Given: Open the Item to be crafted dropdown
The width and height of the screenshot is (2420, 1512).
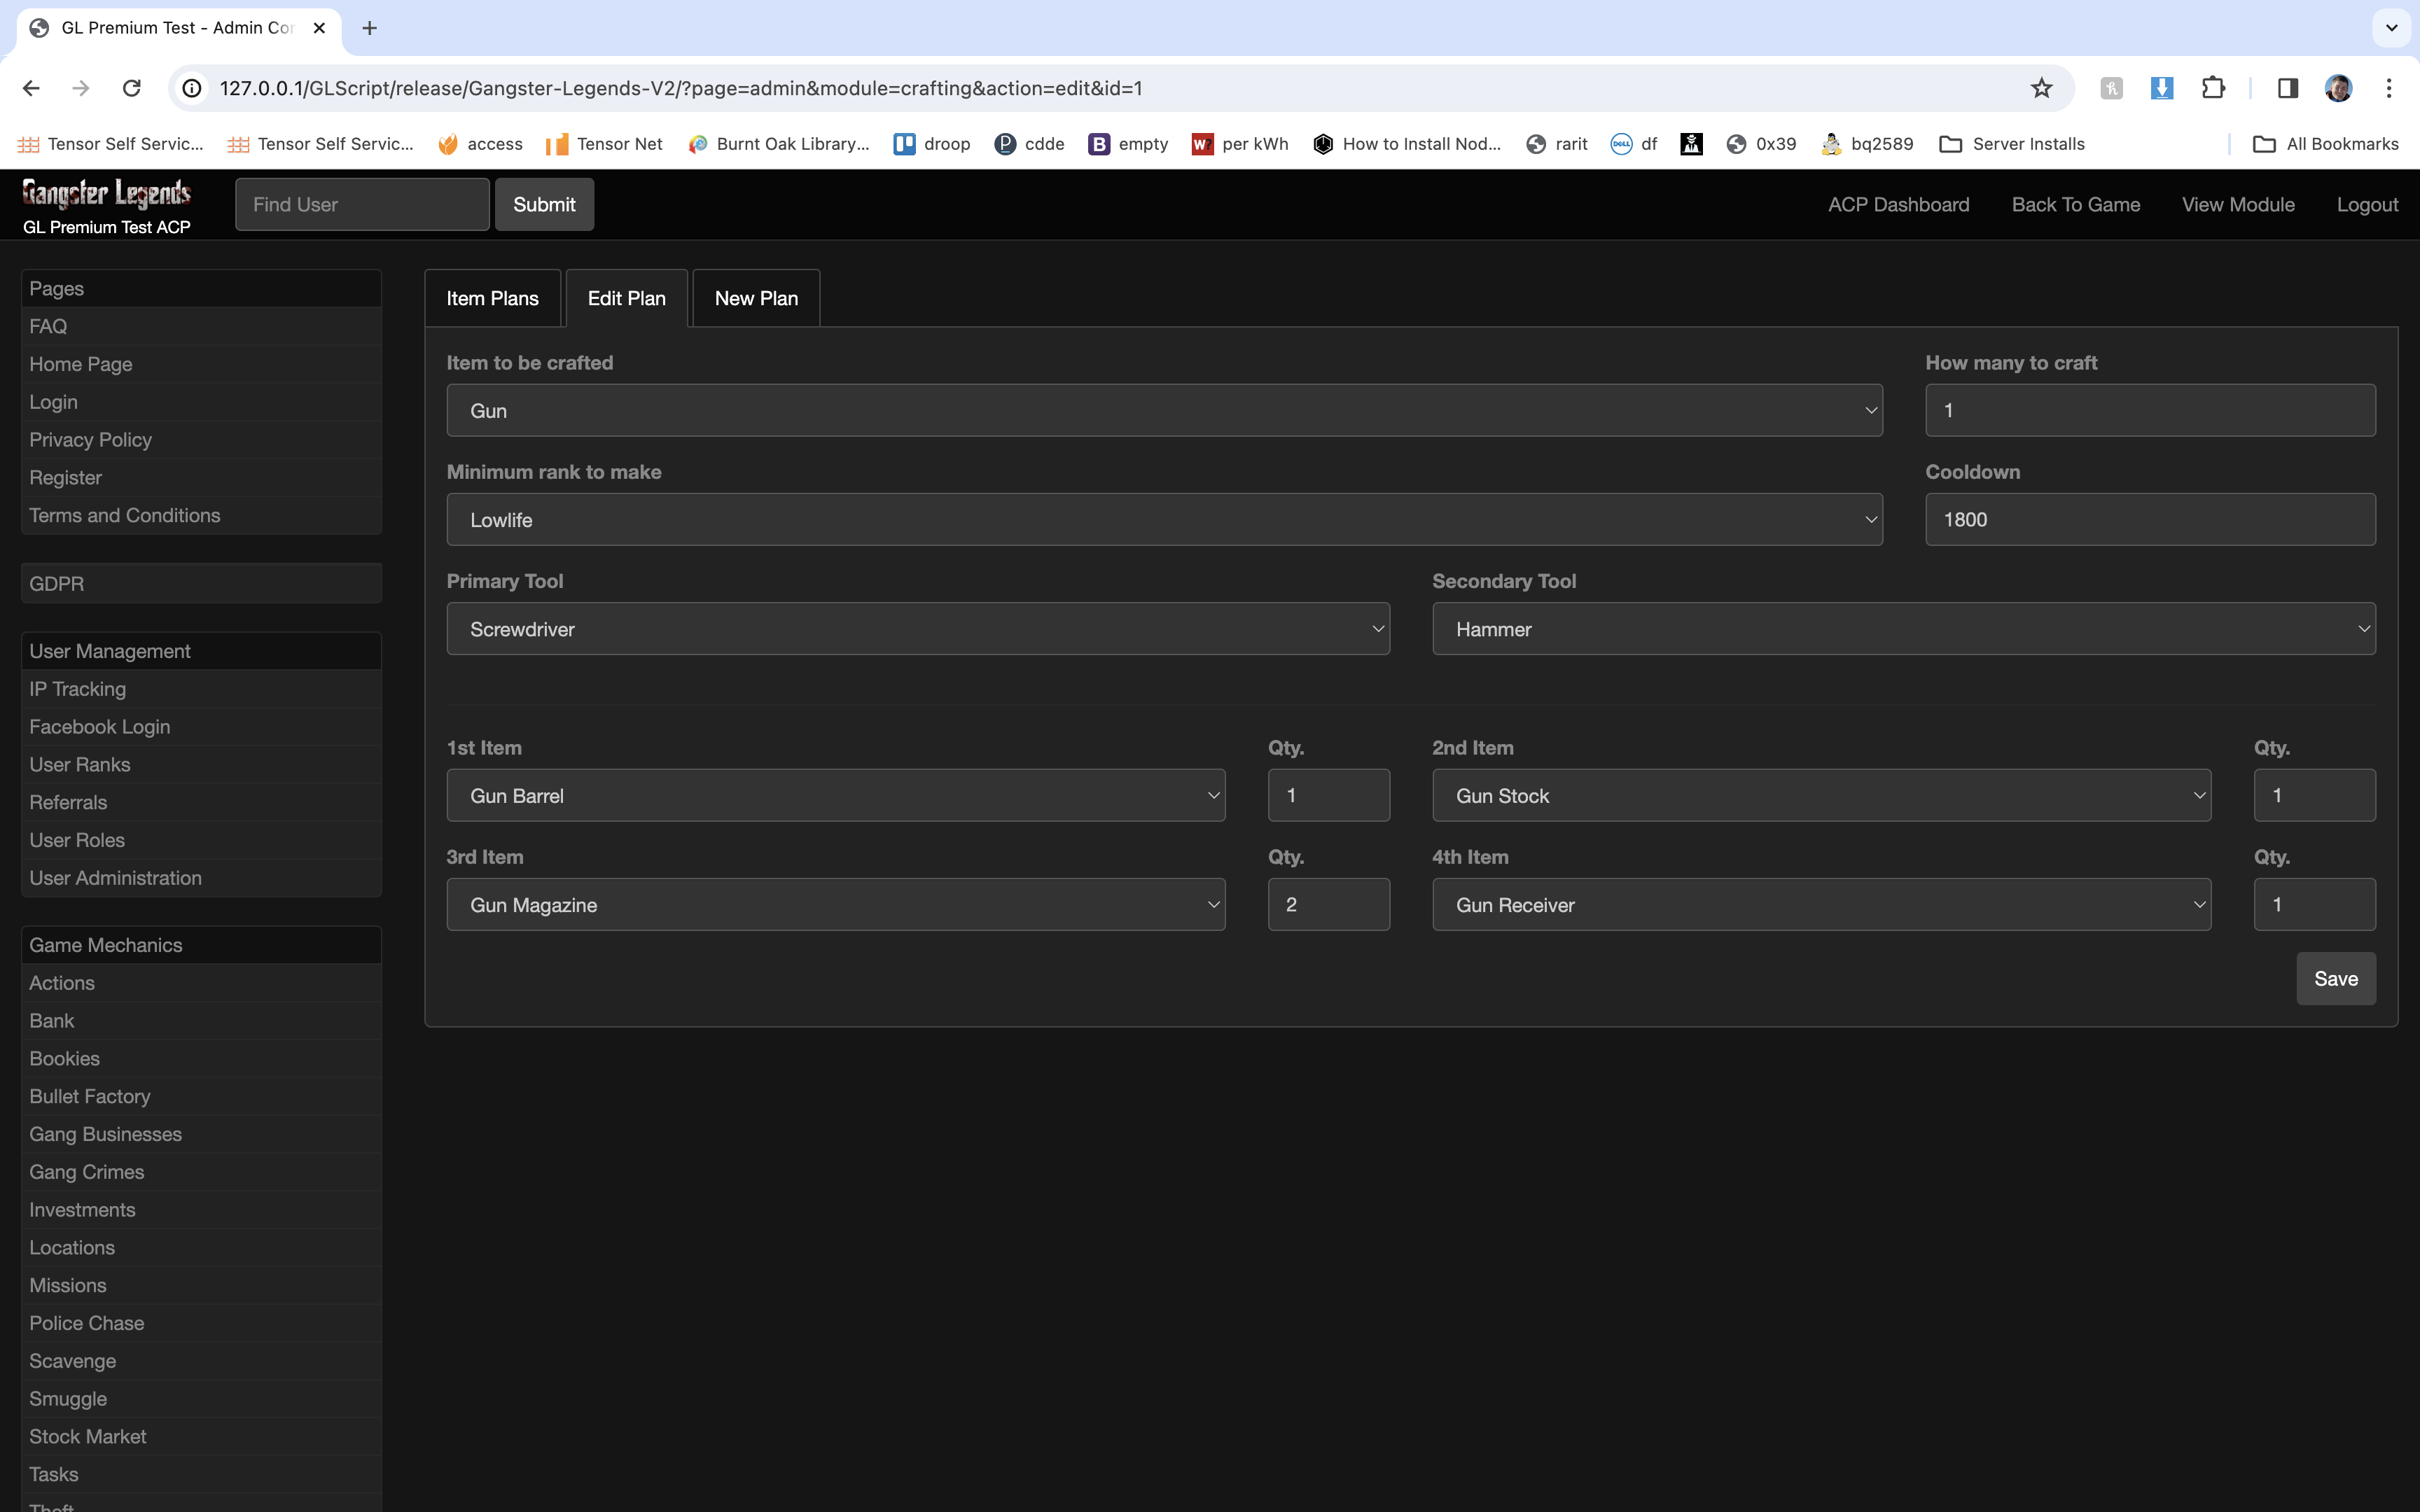Looking at the screenshot, I should (1164, 411).
